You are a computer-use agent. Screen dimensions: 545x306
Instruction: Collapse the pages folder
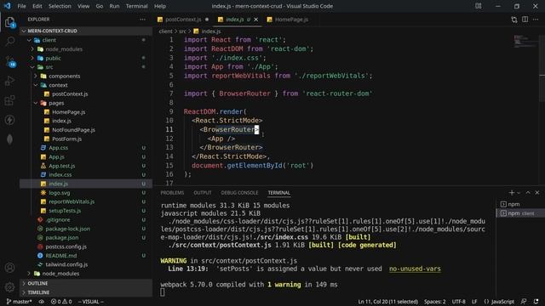86,103
